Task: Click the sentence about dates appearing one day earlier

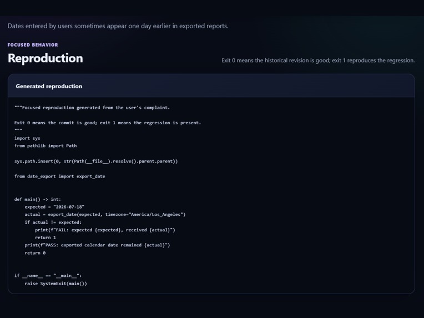Action: [118, 26]
